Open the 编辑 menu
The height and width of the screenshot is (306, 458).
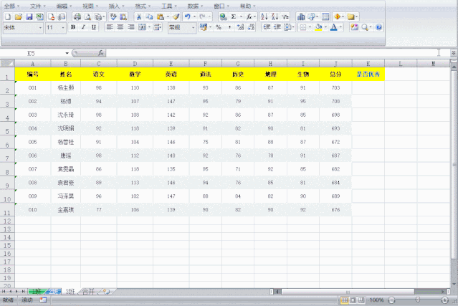tap(64, 6)
